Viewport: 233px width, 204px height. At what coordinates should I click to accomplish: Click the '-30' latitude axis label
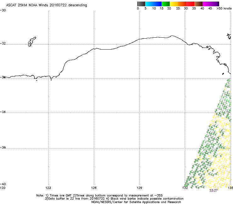[x=3, y=10]
